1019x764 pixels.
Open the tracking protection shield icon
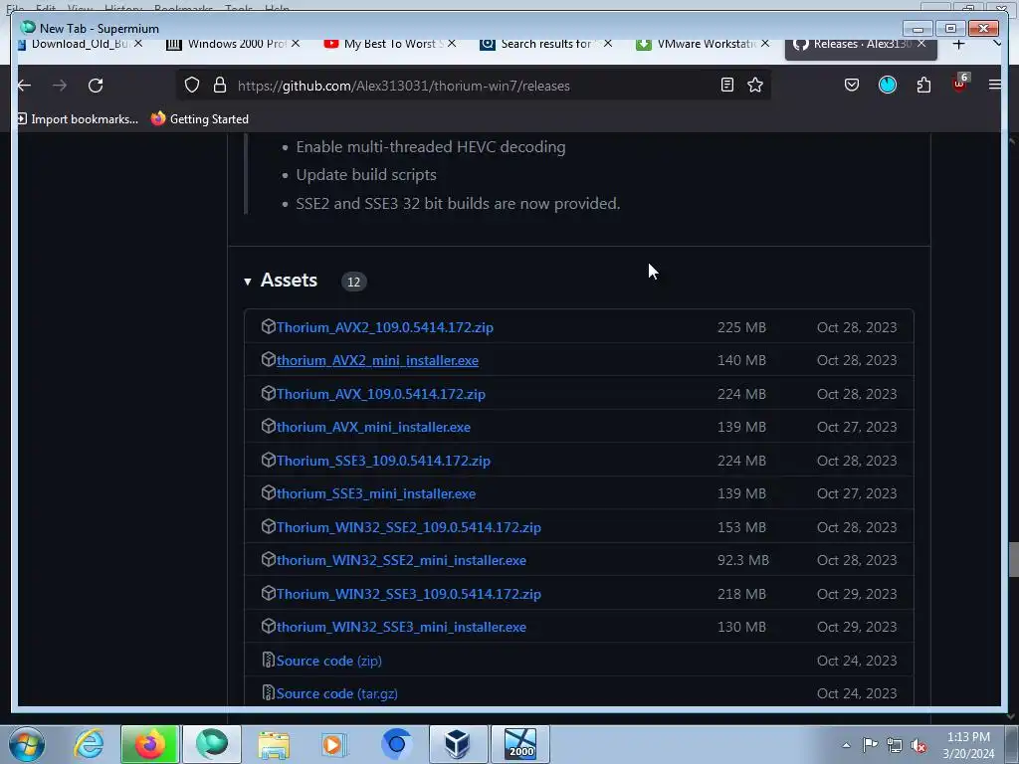tap(192, 86)
